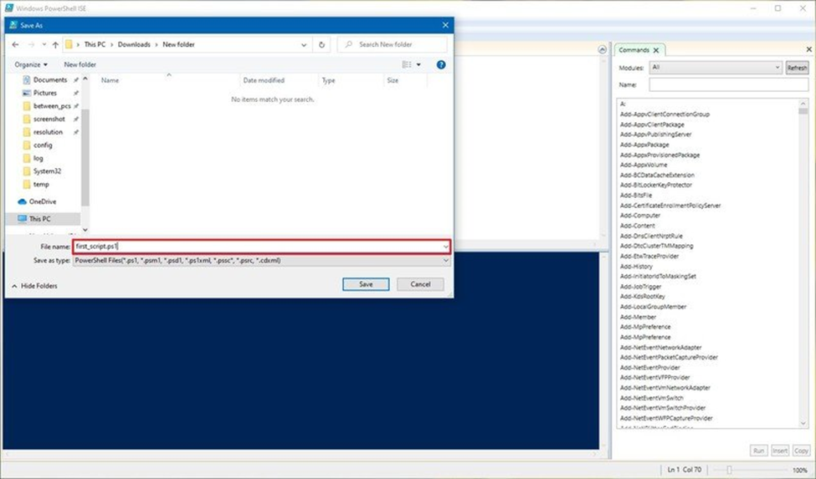This screenshot has height=479, width=816.
Task: Select Add-KdsRootKey command
Action: 642,296
